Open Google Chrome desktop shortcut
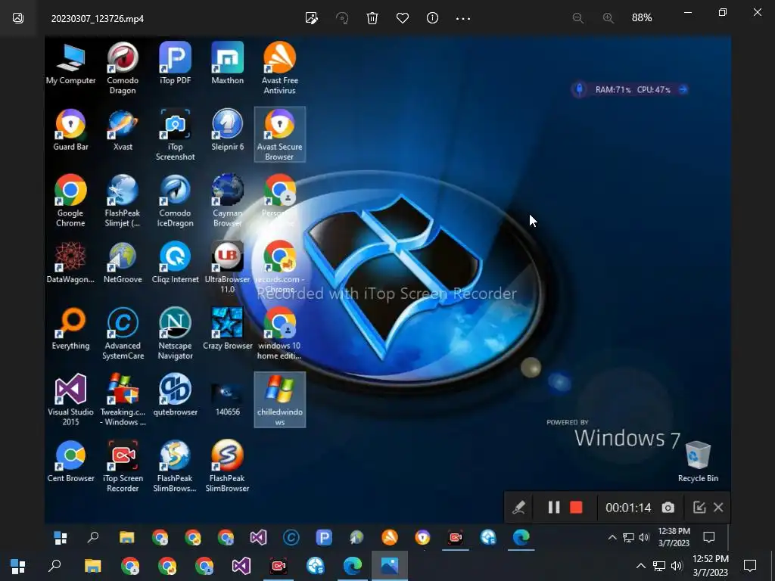Screen dimensions: 775x581 [70, 200]
